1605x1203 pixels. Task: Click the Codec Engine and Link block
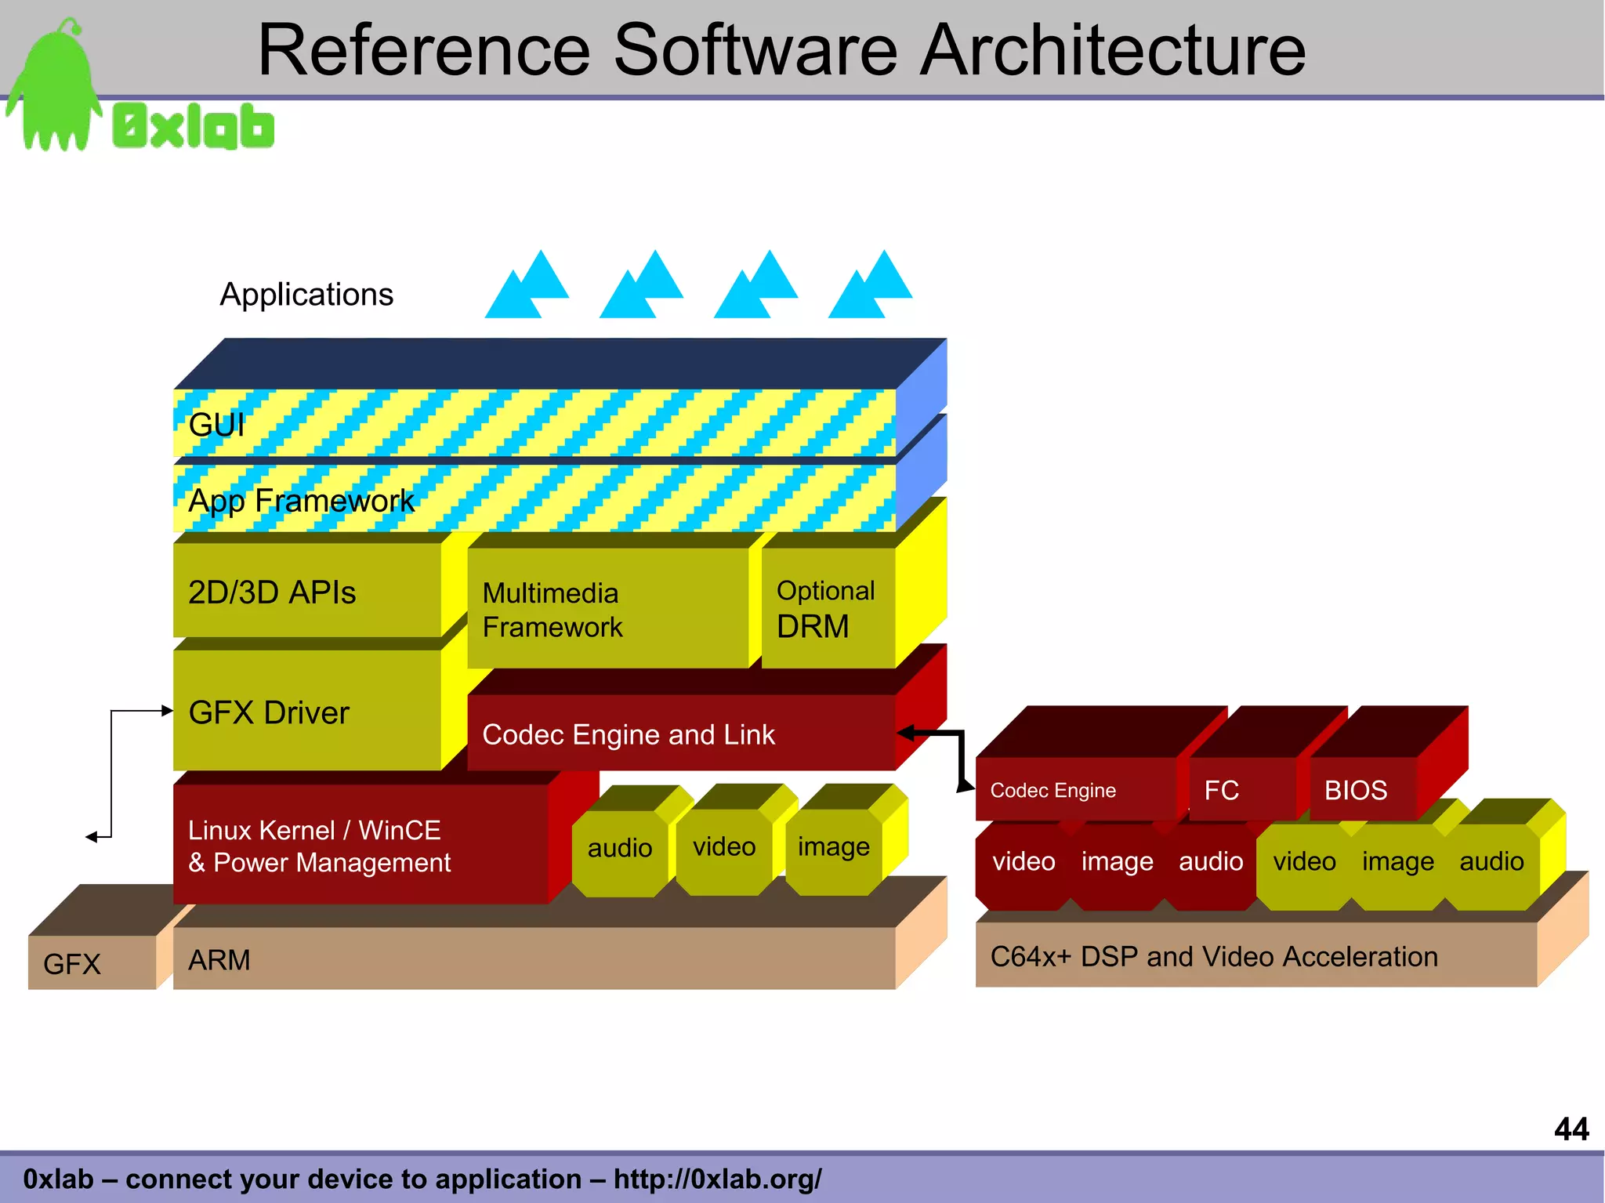(x=680, y=734)
